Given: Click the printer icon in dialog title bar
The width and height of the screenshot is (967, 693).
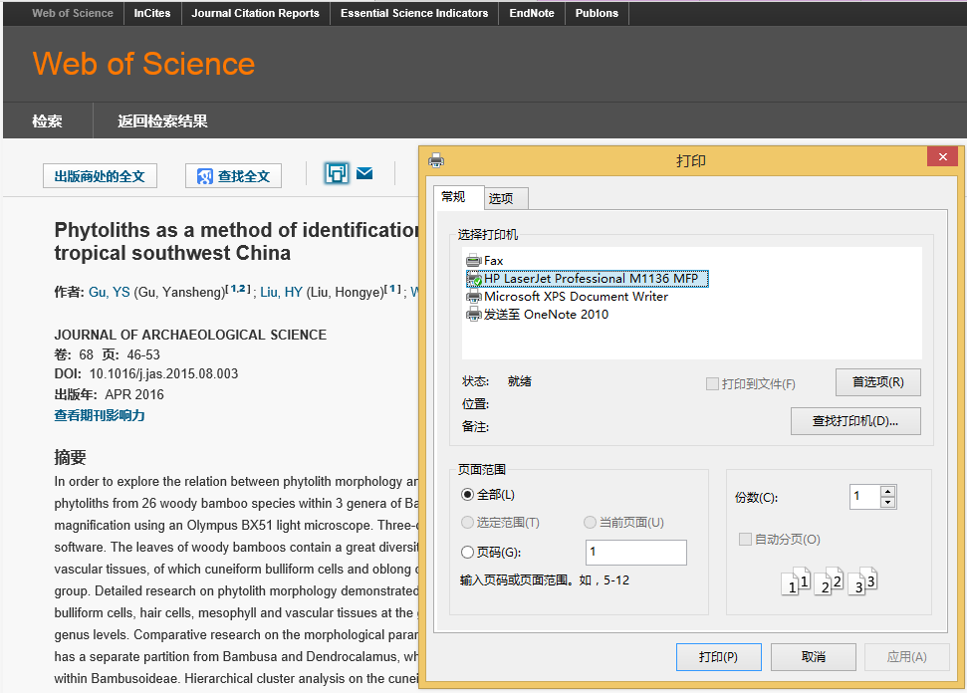Looking at the screenshot, I should point(436,160).
